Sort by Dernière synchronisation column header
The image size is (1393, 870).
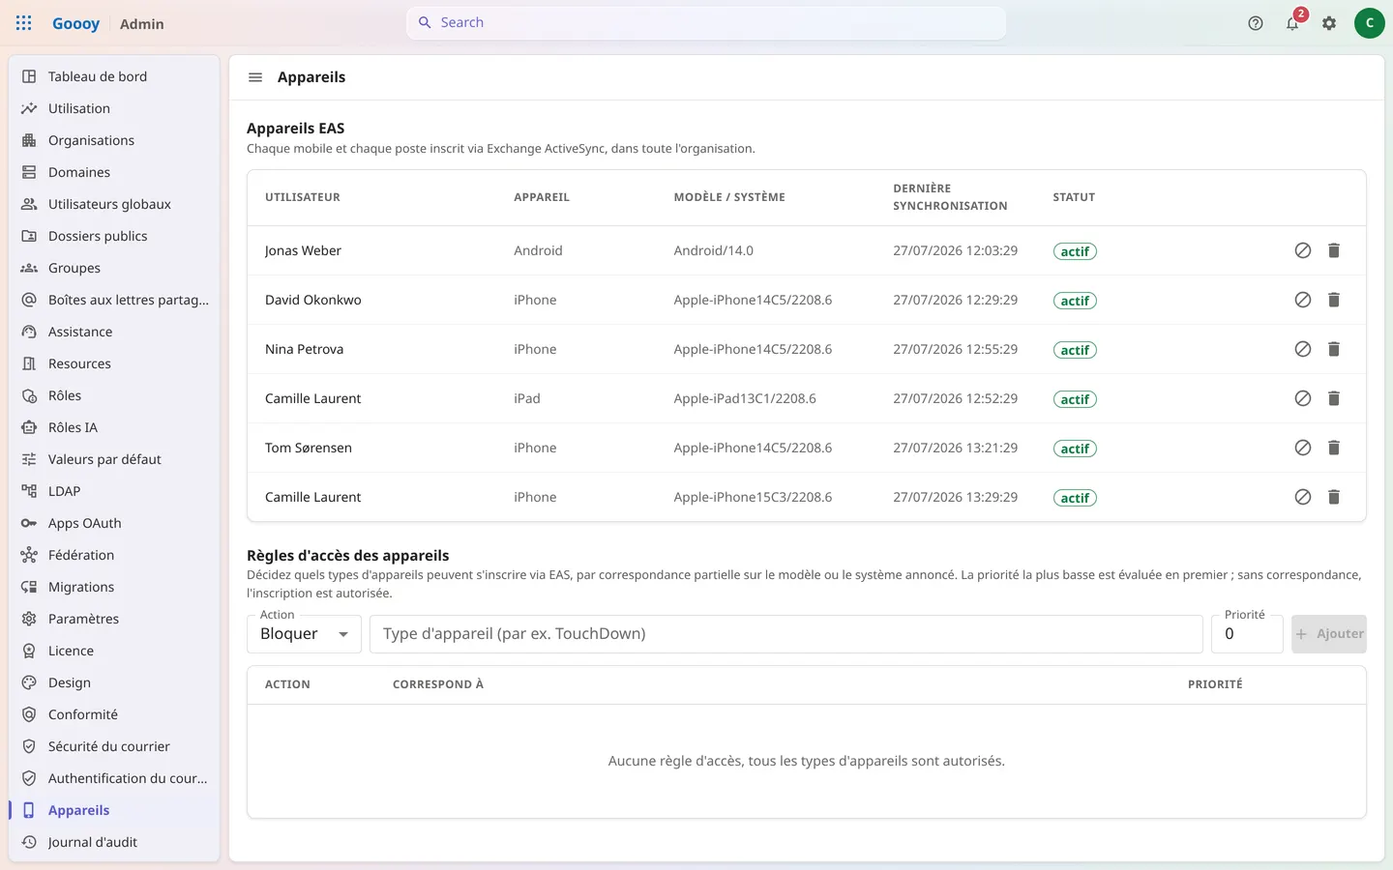[x=950, y=197]
